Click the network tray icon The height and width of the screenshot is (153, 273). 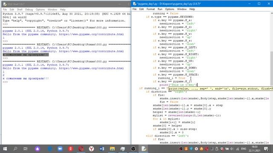coord(237,149)
